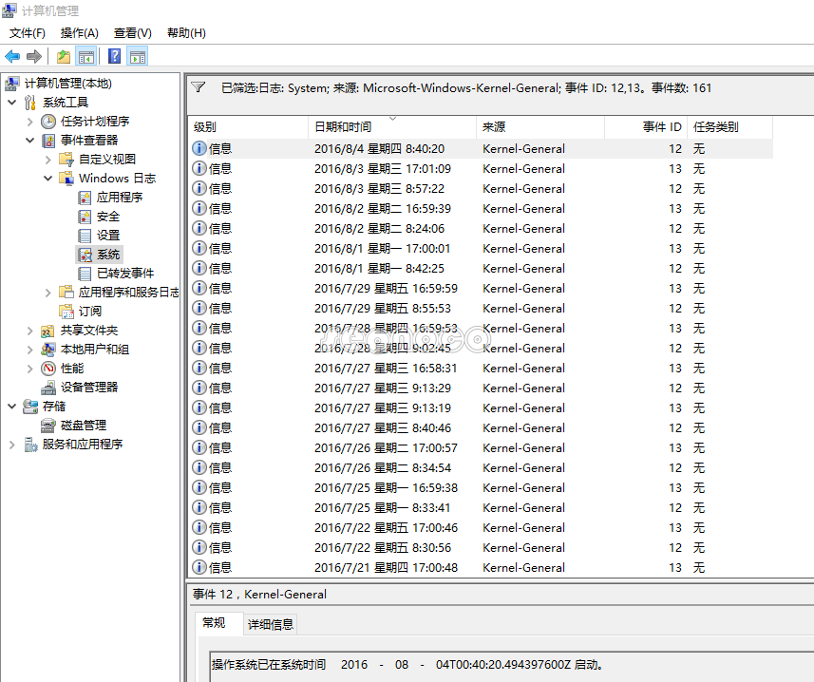Image resolution: width=814 pixels, height=682 pixels.
Task: Select the 安全 log under Windows 日志
Action: click(107, 217)
